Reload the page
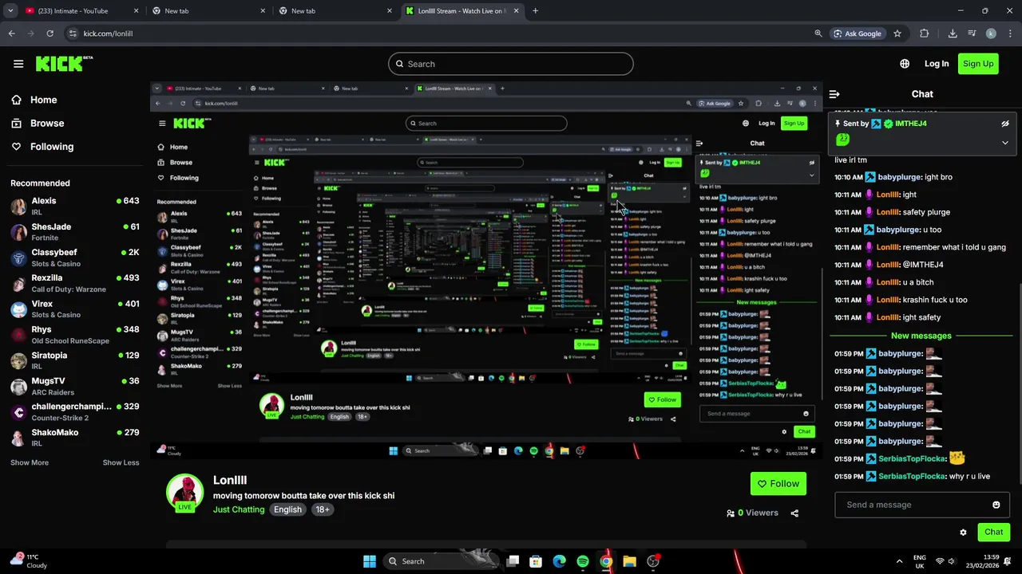 (50, 33)
